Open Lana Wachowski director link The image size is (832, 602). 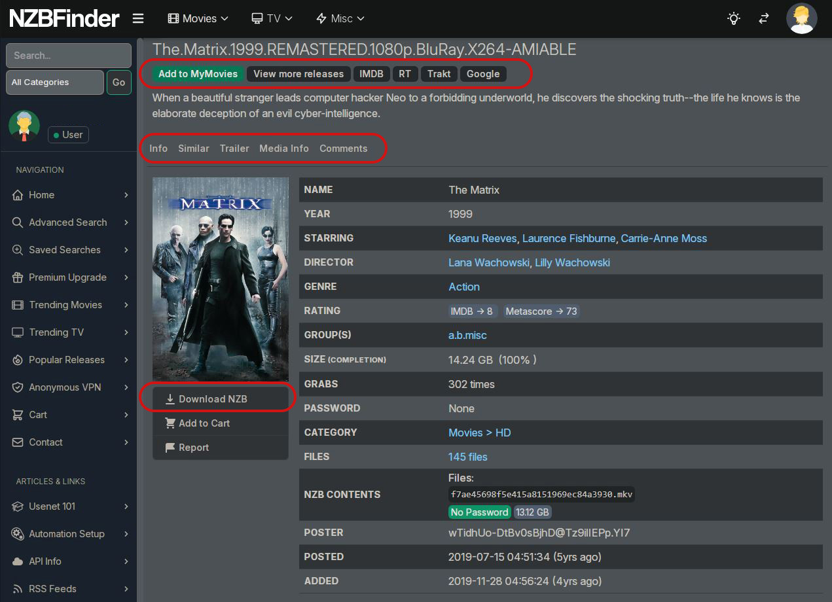(x=489, y=262)
